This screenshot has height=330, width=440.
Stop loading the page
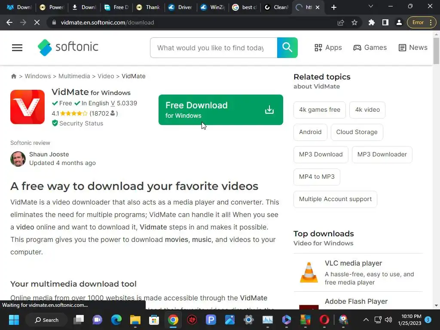[x=37, y=22]
